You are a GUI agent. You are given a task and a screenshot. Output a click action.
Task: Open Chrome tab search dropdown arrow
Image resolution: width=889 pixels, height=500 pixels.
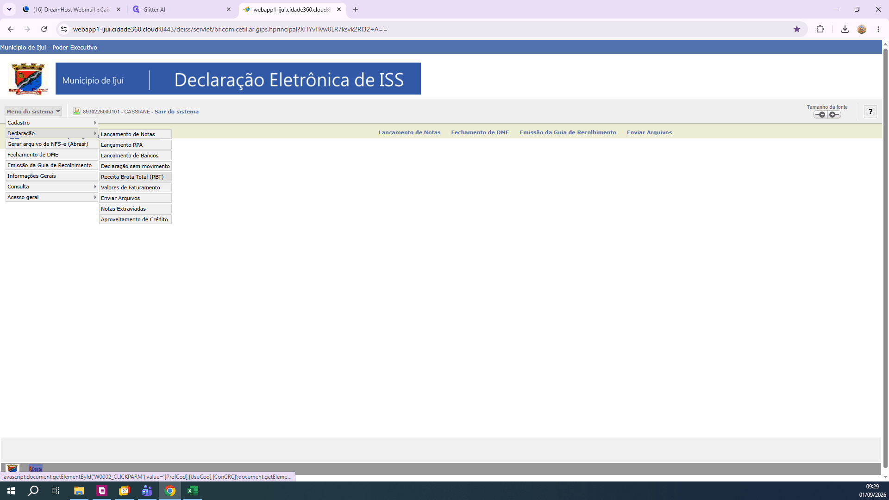tap(9, 9)
